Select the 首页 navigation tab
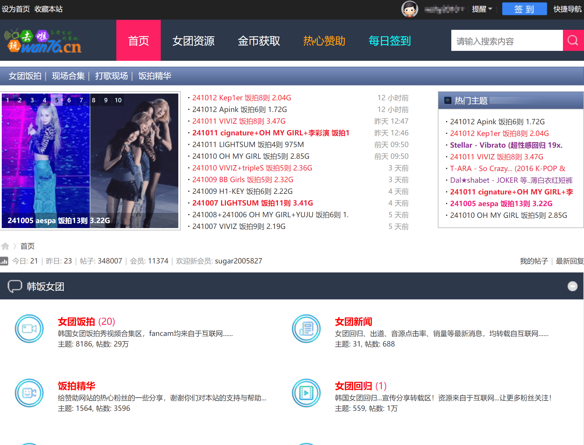The image size is (584, 445). (x=139, y=40)
